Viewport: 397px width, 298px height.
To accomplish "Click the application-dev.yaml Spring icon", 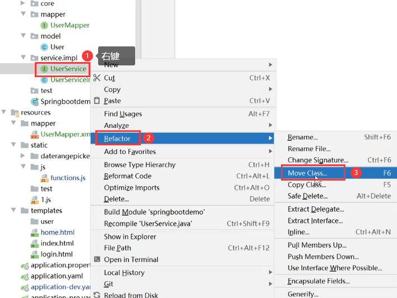I will pyautogui.click(x=25, y=287).
